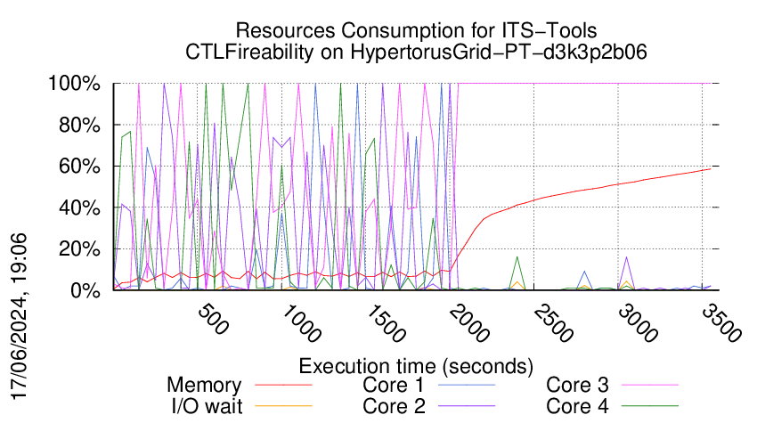
Task: Click the "1000" x-axis tick label
Action: [x=301, y=323]
